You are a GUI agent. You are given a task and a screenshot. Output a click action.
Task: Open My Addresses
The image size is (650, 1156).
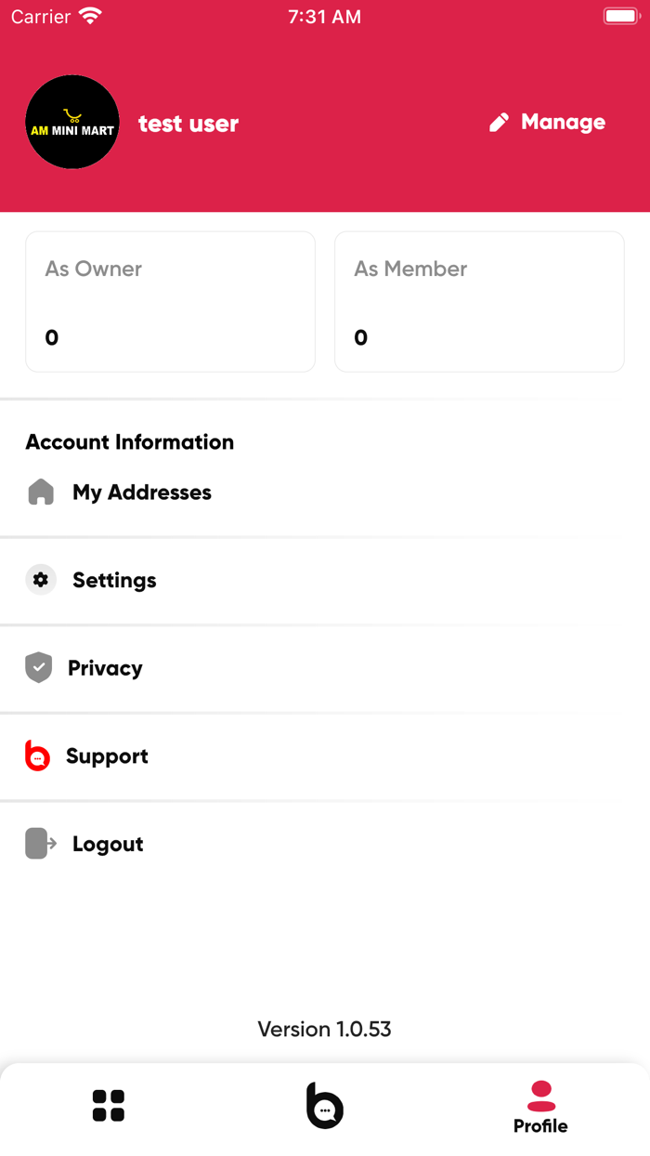pos(142,493)
